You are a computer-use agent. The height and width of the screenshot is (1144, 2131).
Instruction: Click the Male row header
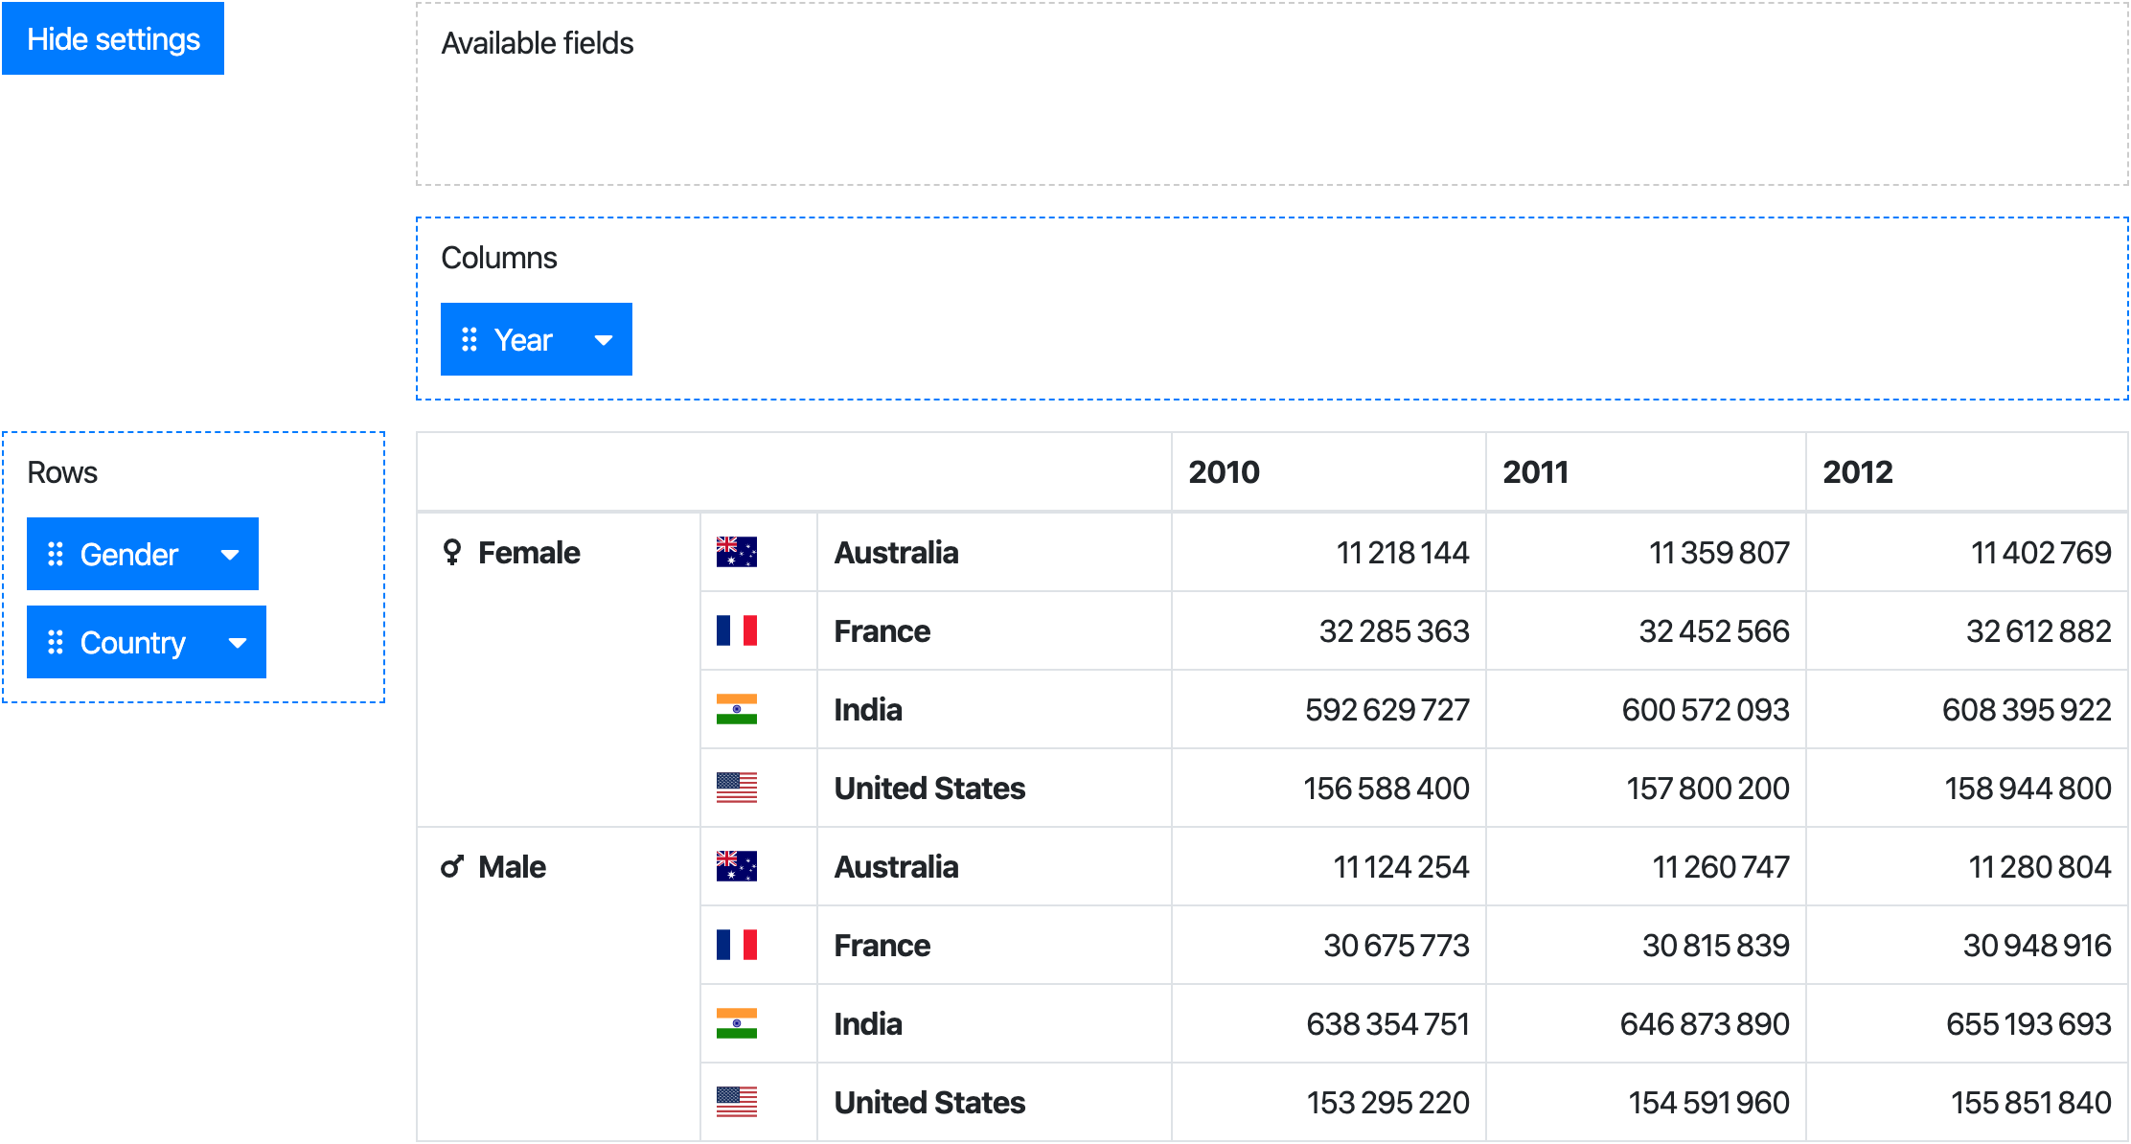[512, 866]
